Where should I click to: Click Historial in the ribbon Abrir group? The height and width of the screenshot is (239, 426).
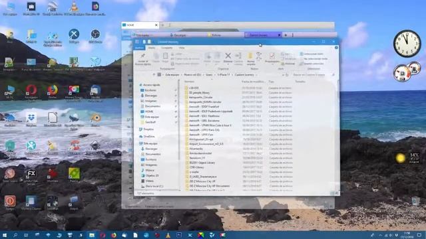tap(288, 64)
